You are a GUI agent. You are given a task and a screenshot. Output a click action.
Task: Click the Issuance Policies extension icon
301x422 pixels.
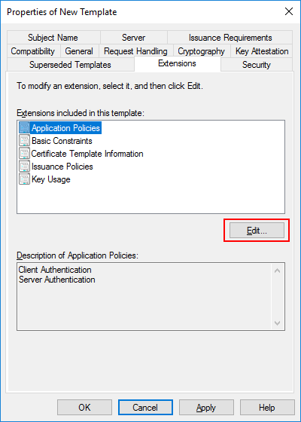[24, 167]
